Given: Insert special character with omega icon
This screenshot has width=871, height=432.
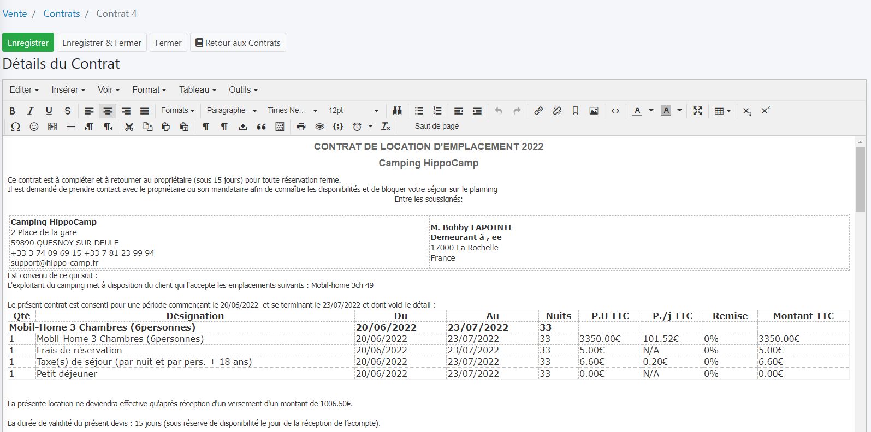Looking at the screenshot, I should pyautogui.click(x=15, y=127).
